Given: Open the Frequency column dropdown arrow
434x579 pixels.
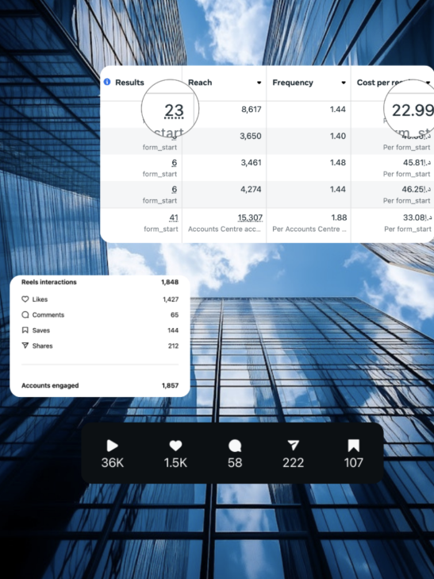Looking at the screenshot, I should point(344,83).
